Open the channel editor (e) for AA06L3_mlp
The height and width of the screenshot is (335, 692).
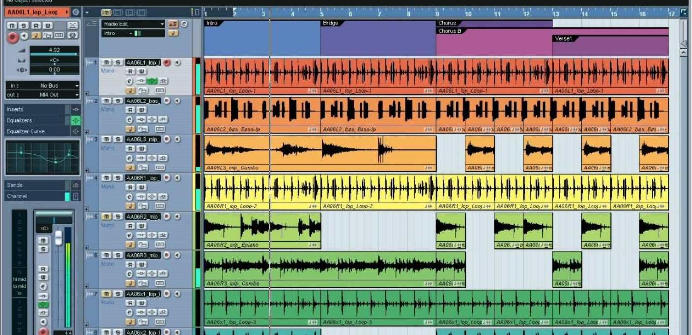[129, 157]
